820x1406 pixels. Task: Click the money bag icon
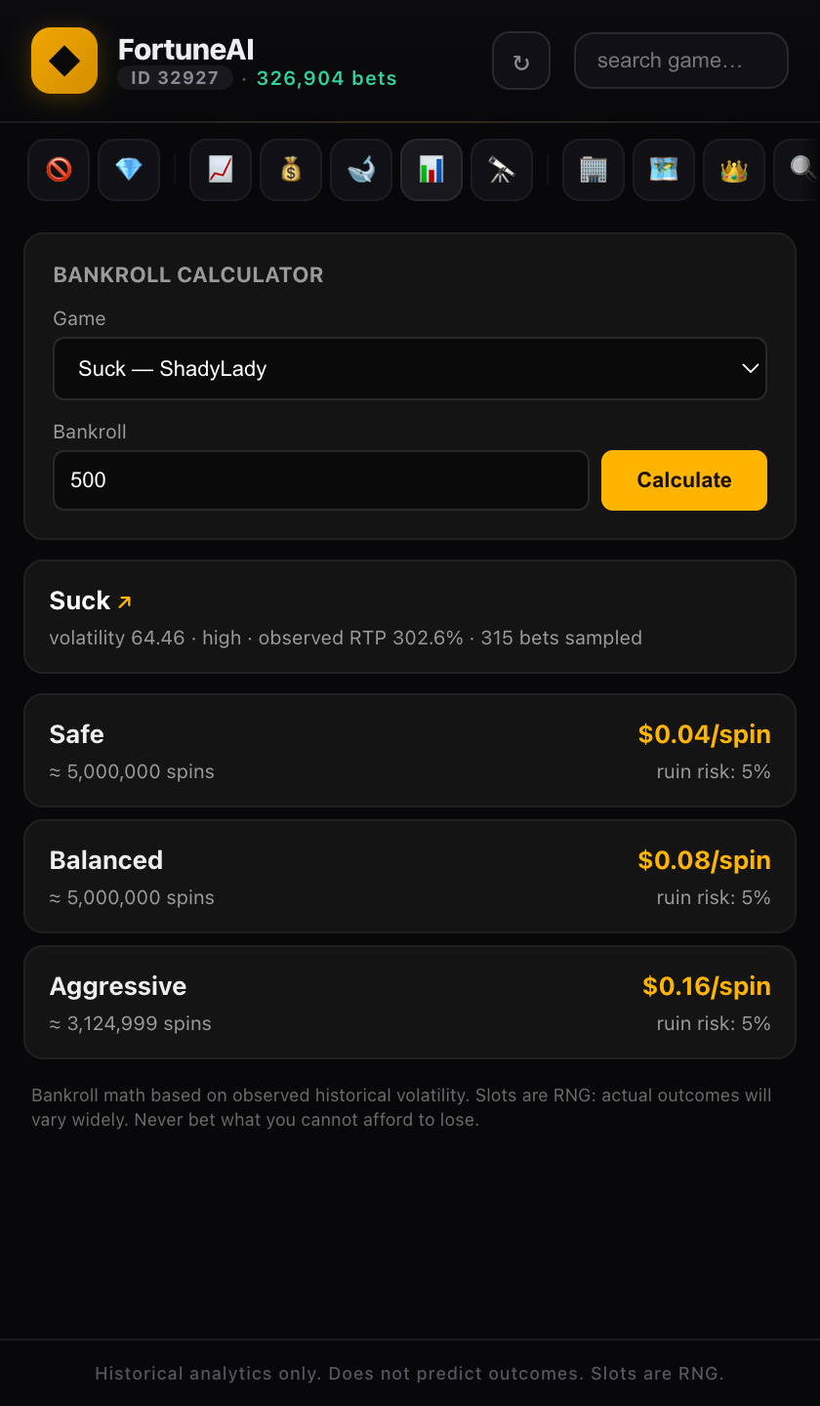[x=290, y=169]
